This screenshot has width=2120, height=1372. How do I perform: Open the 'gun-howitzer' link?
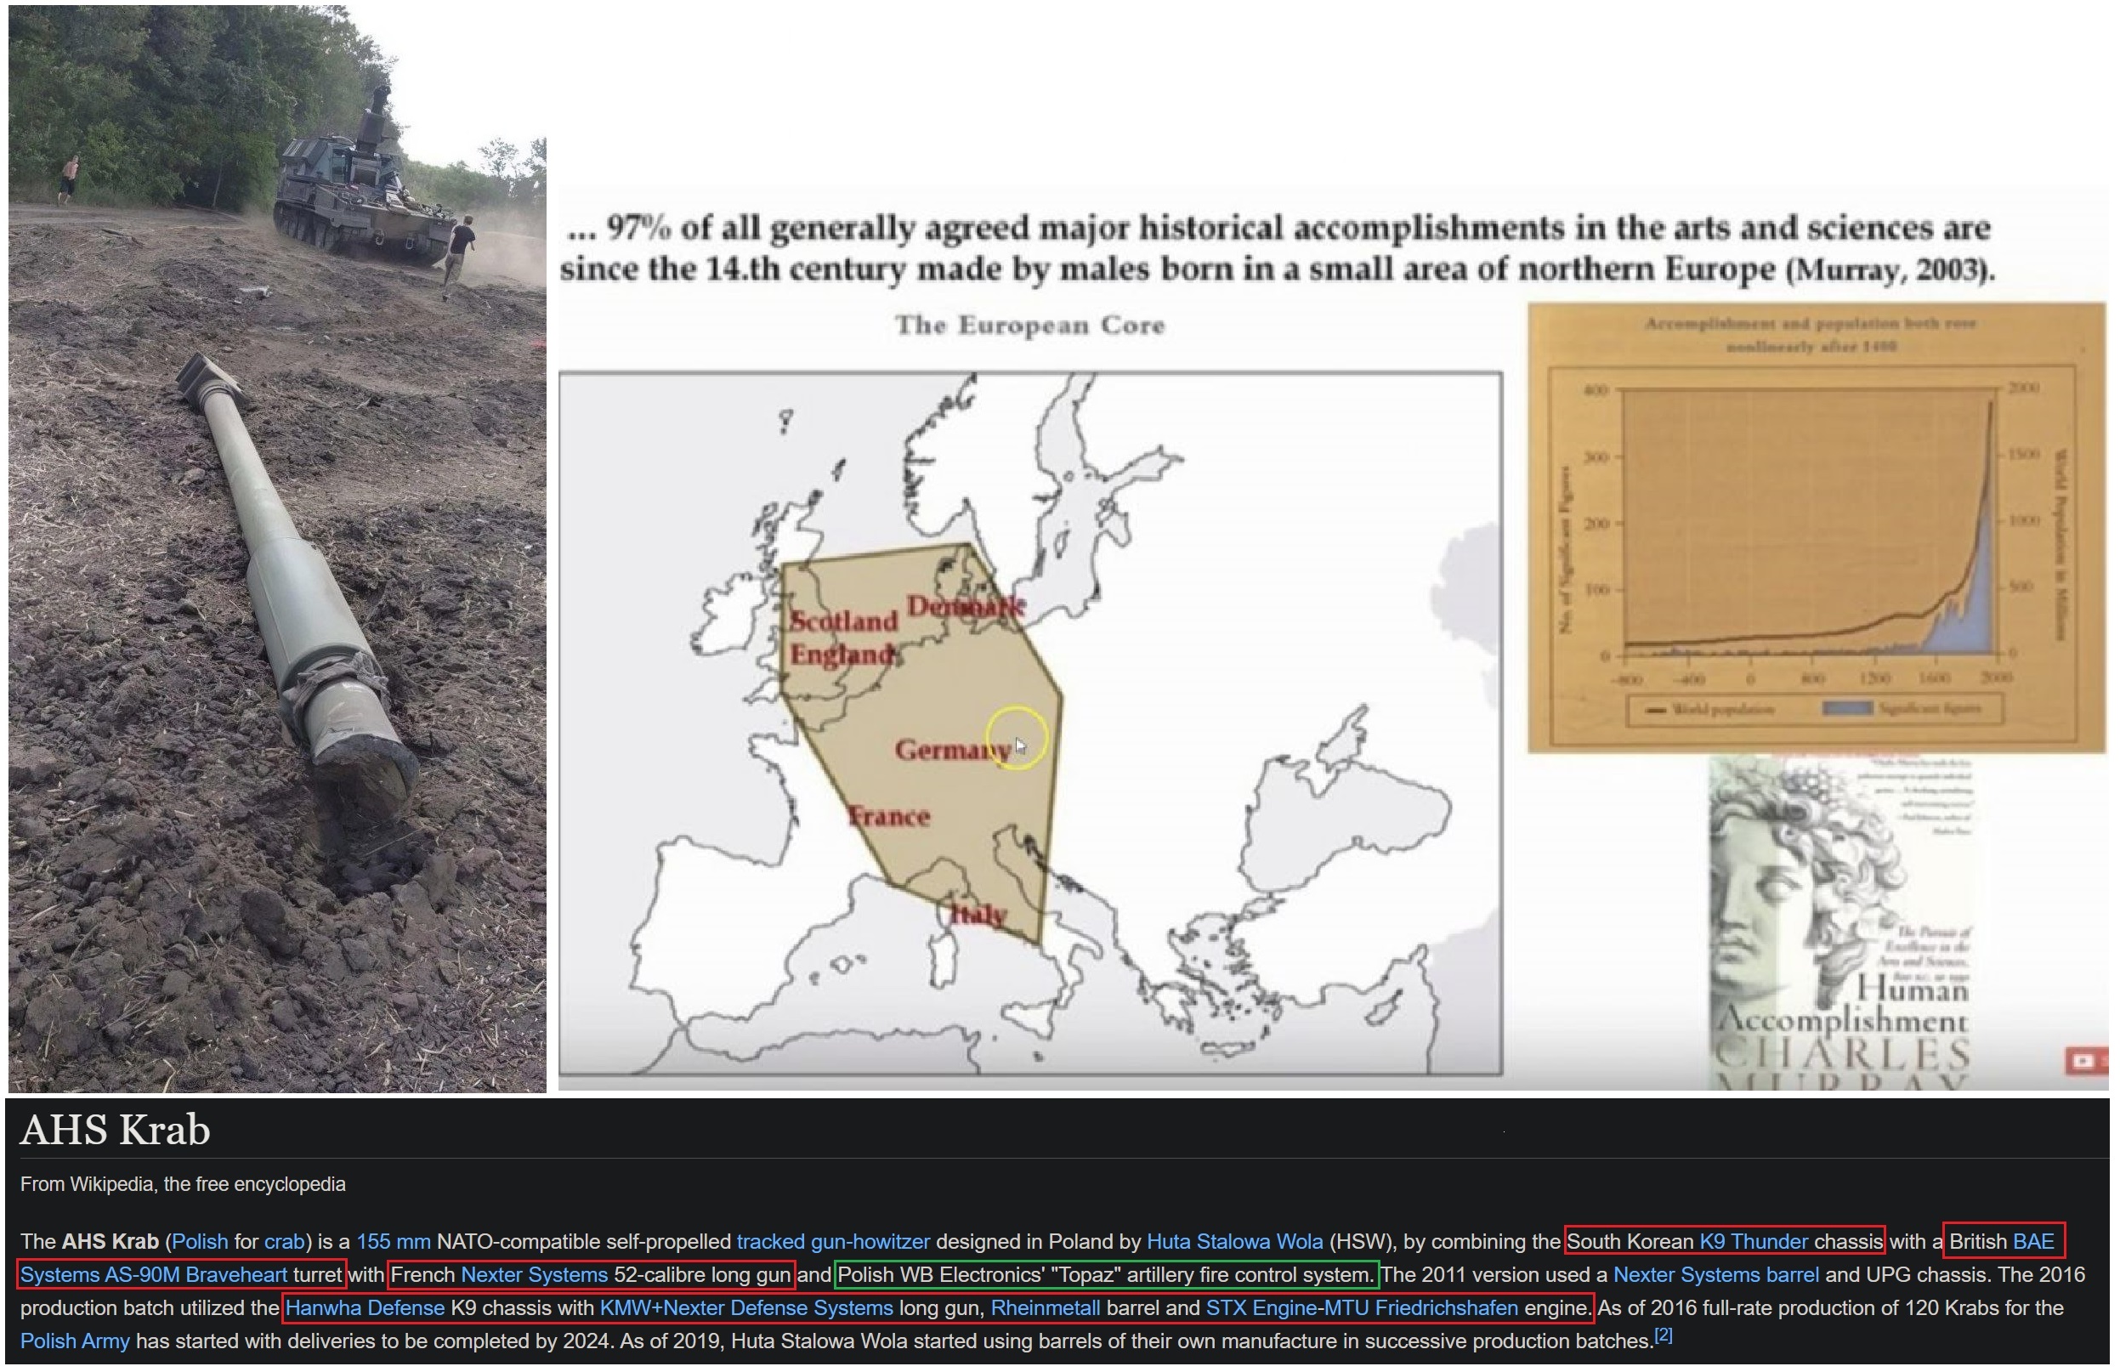pos(870,1242)
